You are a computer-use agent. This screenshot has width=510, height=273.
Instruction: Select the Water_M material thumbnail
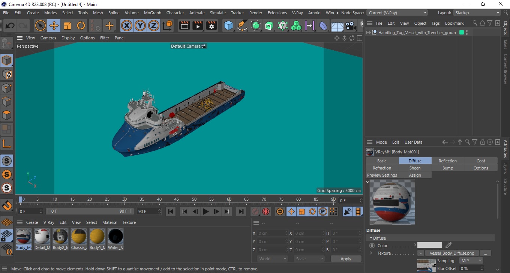pos(115,239)
